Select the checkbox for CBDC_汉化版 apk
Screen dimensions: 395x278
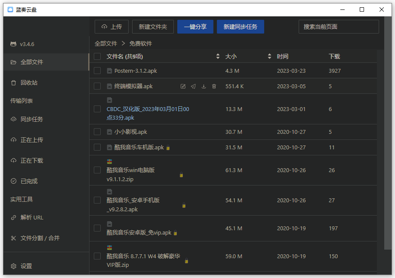(97, 109)
